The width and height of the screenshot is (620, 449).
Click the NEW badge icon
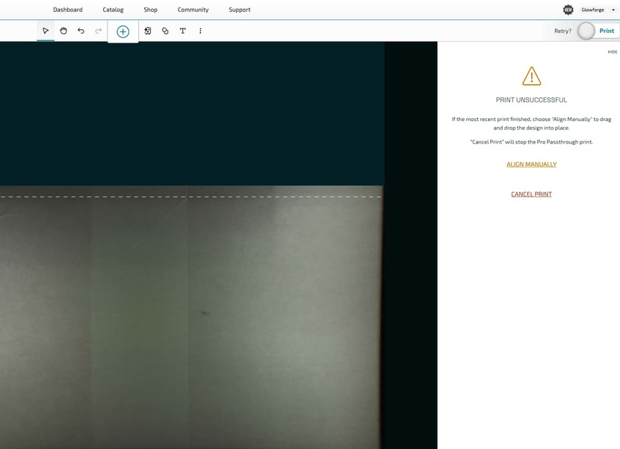pos(568,10)
